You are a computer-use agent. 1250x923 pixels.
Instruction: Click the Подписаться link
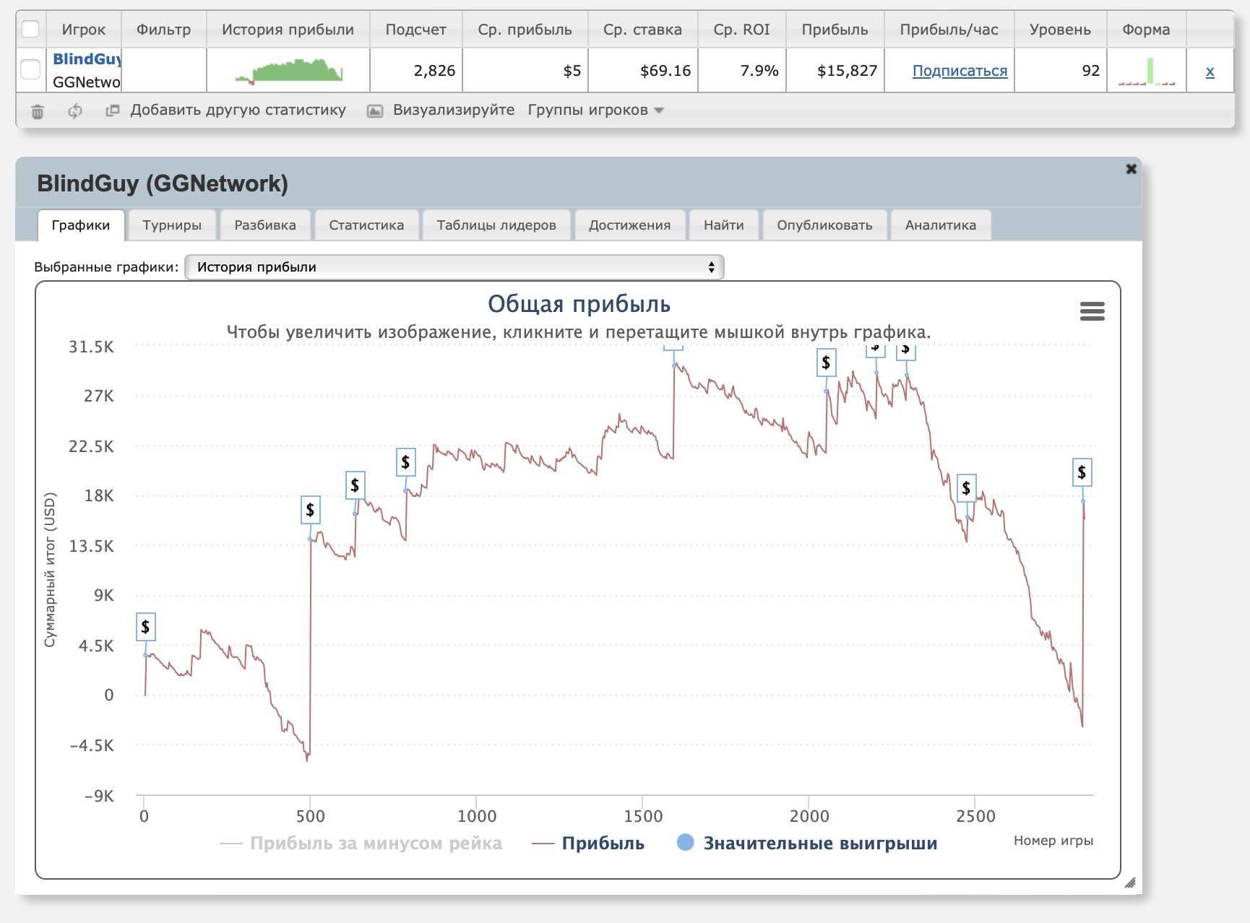[960, 71]
